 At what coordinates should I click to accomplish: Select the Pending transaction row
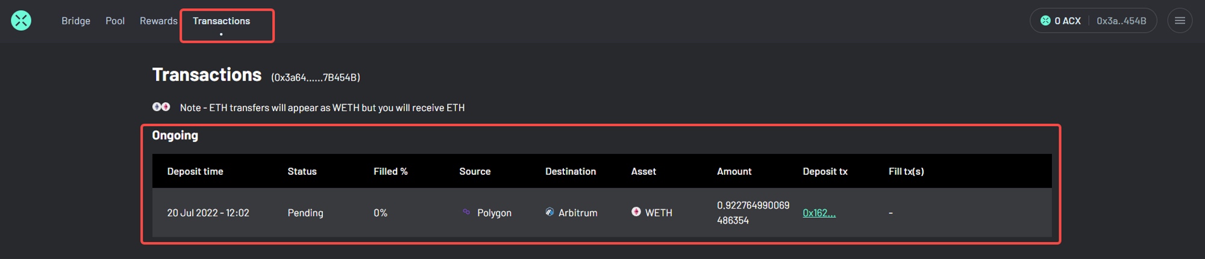(x=602, y=213)
